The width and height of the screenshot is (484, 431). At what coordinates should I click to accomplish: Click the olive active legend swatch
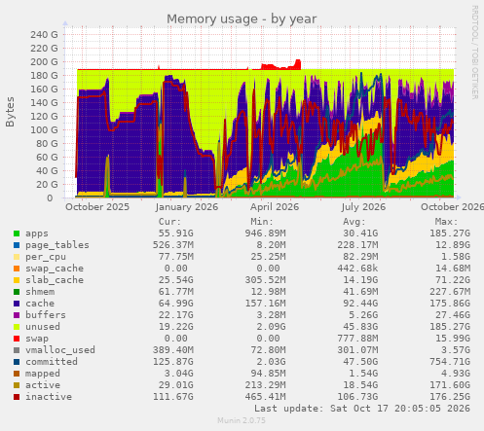17,385
